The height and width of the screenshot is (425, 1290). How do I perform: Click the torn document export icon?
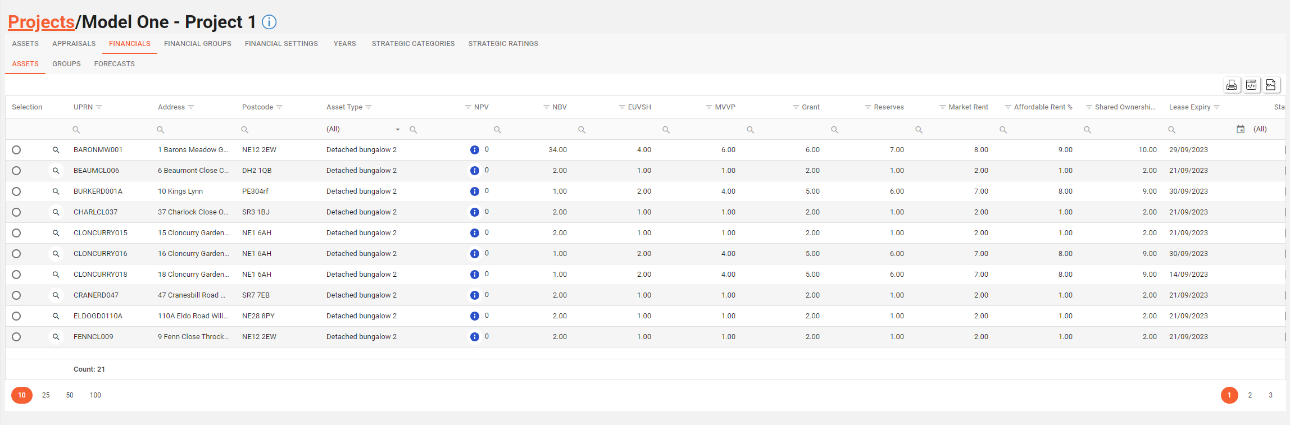1271,85
